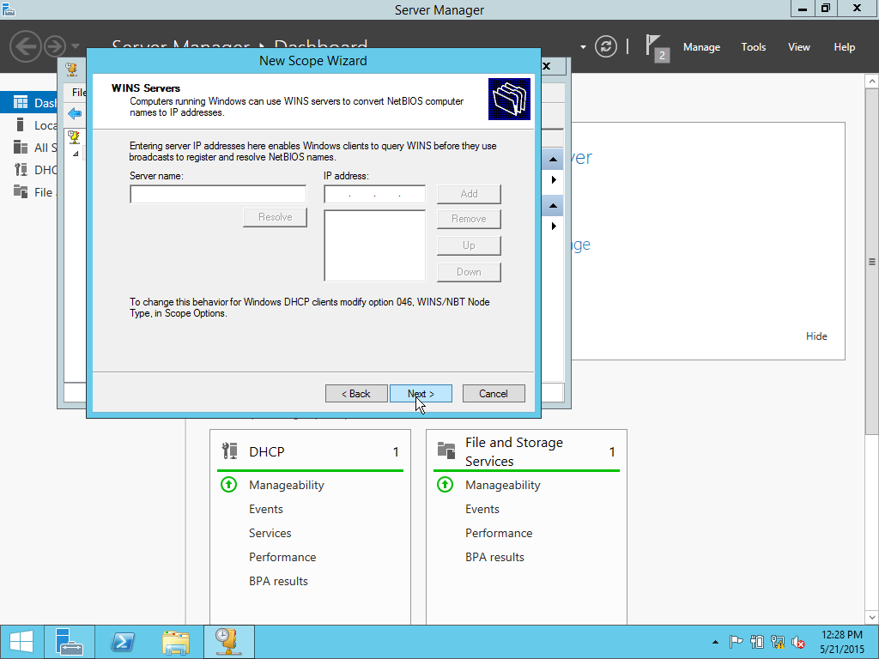The image size is (879, 659).
Task: Click the Server name input field
Action: (218, 194)
